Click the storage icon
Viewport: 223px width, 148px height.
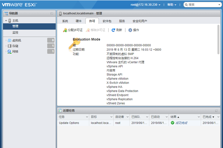[x=9, y=46]
